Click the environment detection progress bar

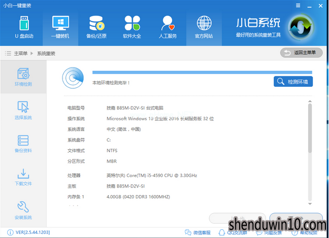(x=202, y=72)
